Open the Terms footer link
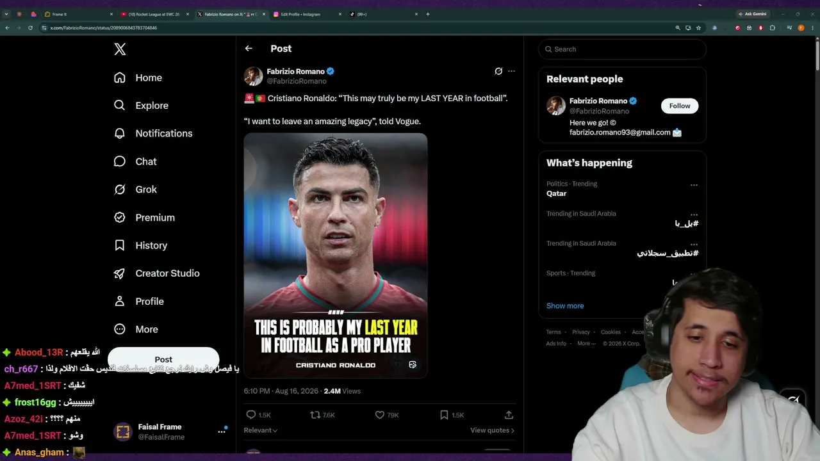 point(553,332)
